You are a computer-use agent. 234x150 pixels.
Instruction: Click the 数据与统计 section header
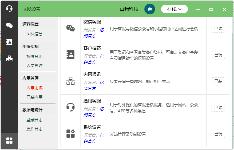[32, 110]
